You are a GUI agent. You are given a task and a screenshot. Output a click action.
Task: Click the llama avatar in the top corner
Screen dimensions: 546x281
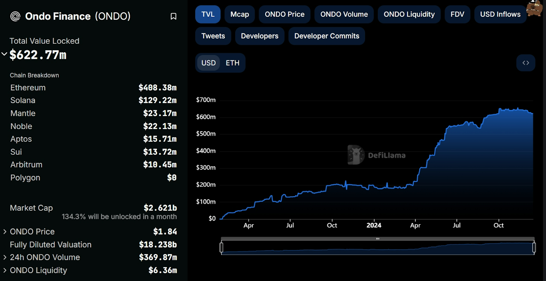point(534,8)
